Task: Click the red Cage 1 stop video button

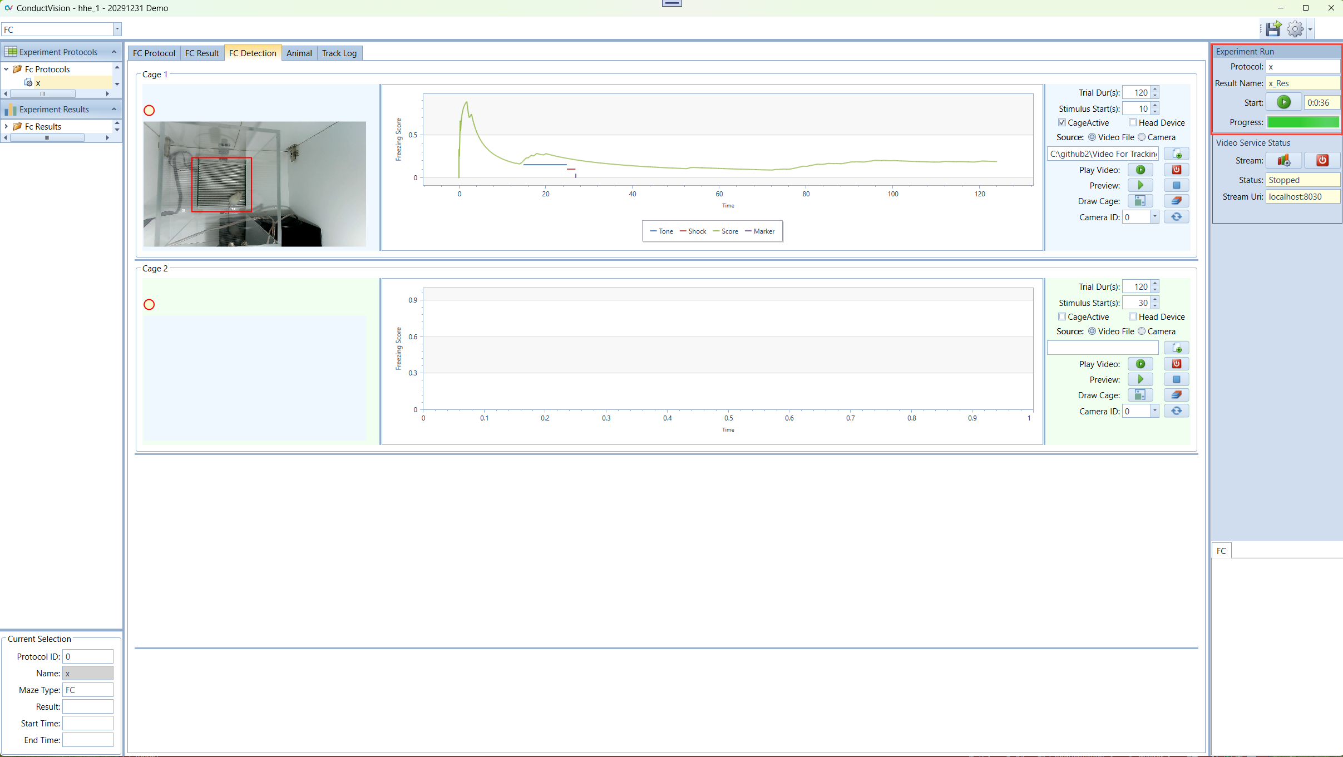Action: pos(1176,170)
